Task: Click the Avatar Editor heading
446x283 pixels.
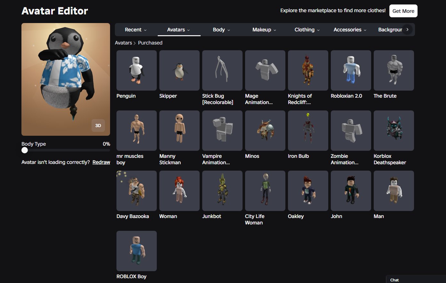Action: 55,11
